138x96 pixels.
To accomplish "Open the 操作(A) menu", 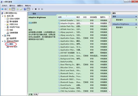I will point(12,6).
